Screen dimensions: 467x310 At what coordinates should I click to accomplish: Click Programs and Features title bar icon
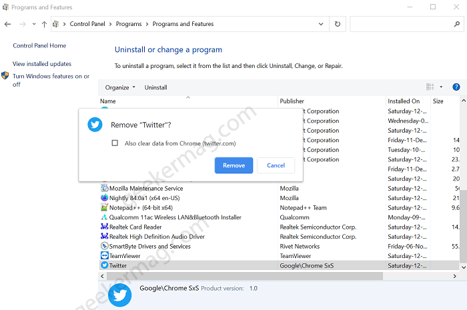pyautogui.click(x=5, y=7)
